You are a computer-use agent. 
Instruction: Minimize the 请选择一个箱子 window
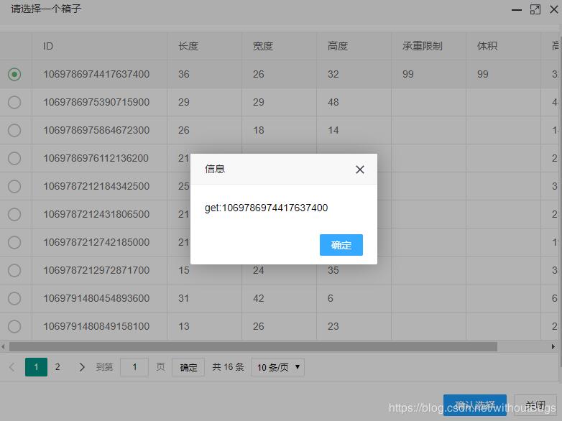pos(517,9)
